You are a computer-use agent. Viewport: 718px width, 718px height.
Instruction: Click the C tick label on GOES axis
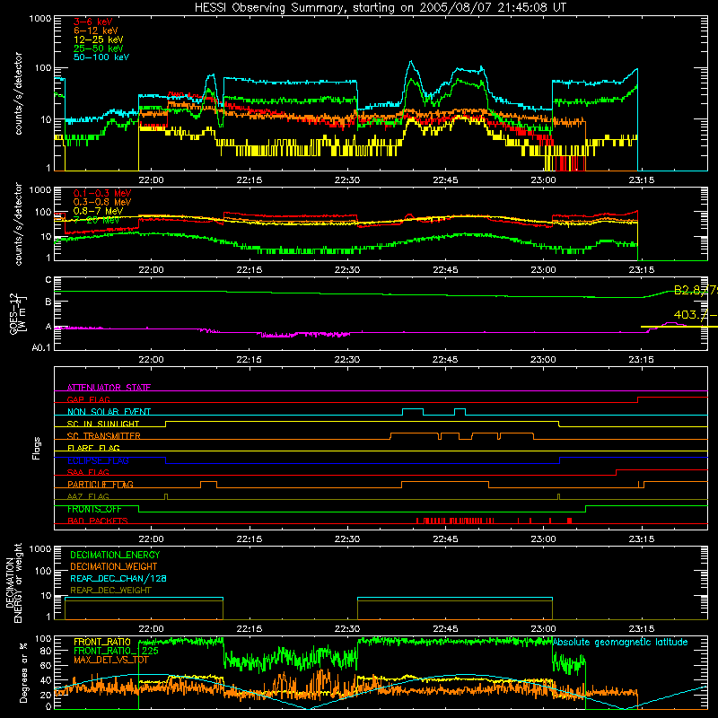click(48, 280)
